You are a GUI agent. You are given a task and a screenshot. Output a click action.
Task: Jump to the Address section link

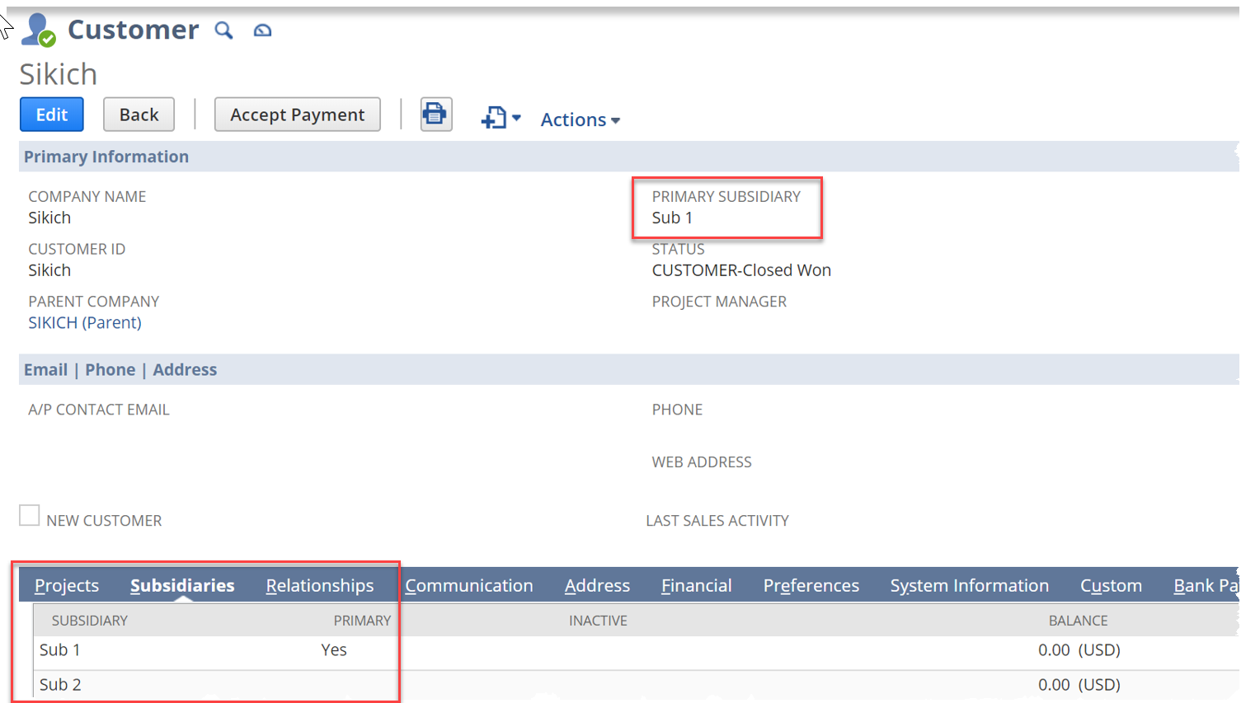pyautogui.click(x=185, y=369)
